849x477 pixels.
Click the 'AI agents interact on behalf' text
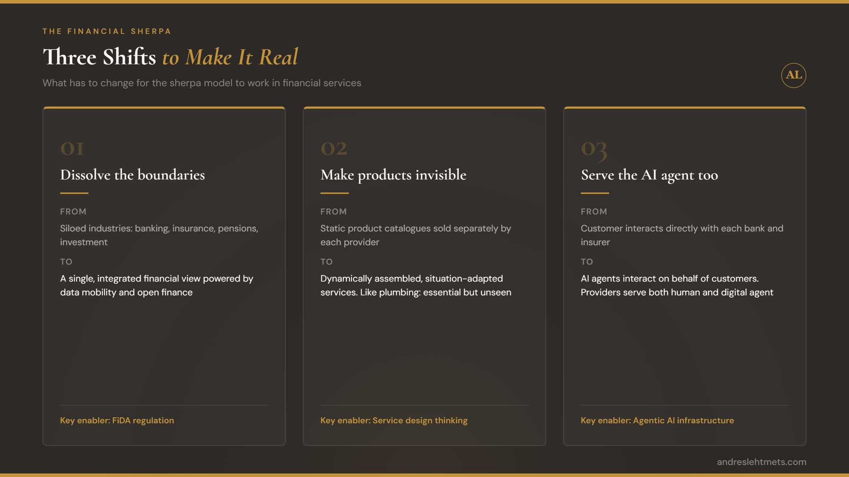676,285
